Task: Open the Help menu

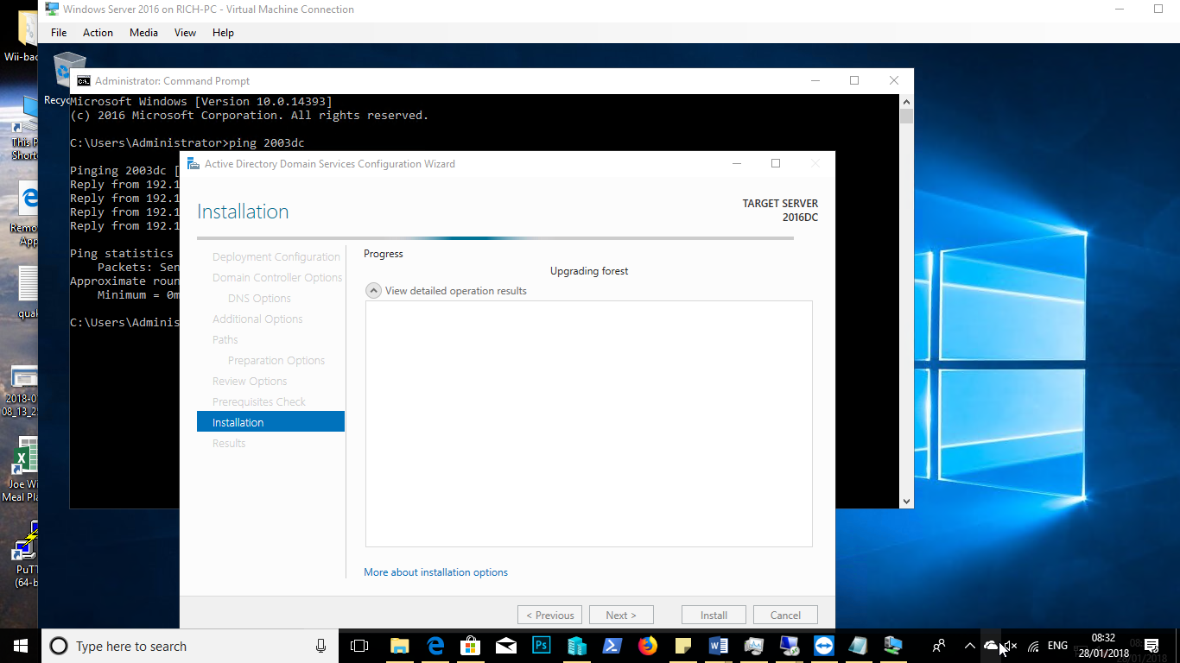Action: pyautogui.click(x=223, y=33)
